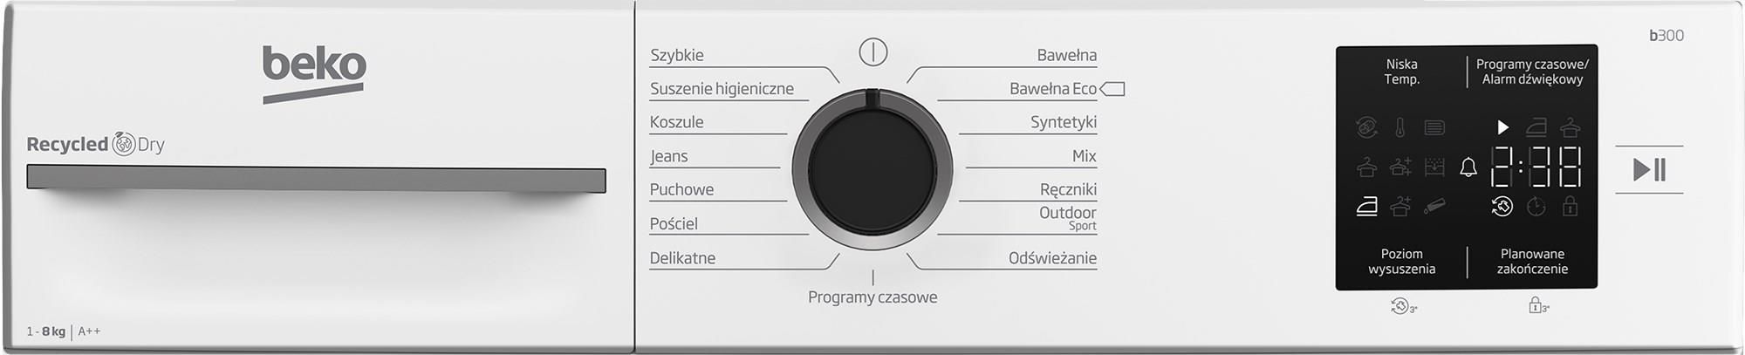Select the iron dry level icon
Screen dimensions: 1745x355
pos(1367,207)
